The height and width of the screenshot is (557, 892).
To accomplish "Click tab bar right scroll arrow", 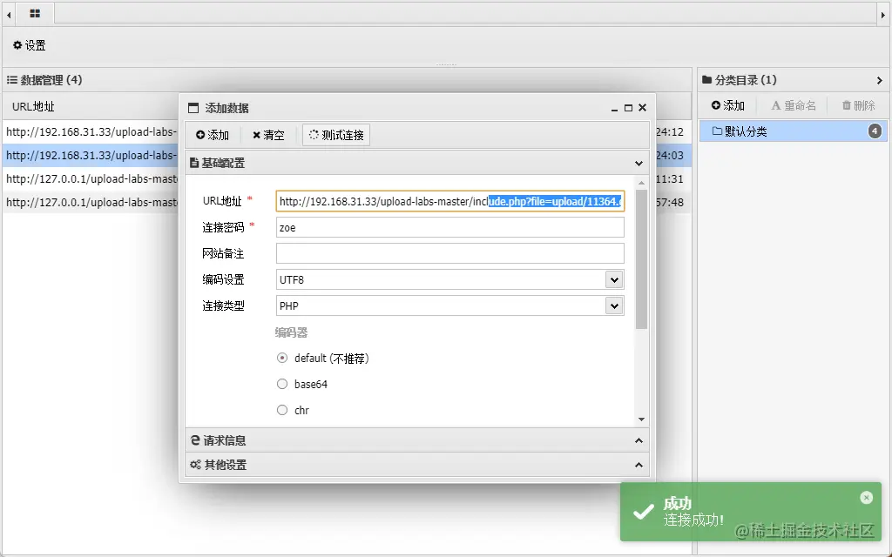I will pyautogui.click(x=883, y=14).
